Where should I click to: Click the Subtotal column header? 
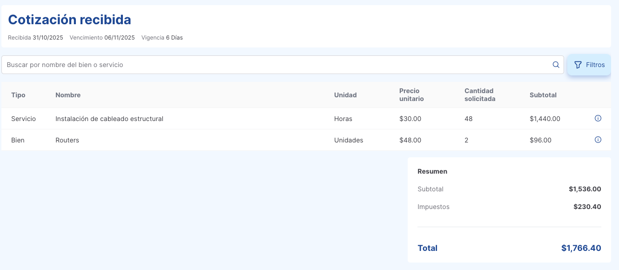pos(543,95)
